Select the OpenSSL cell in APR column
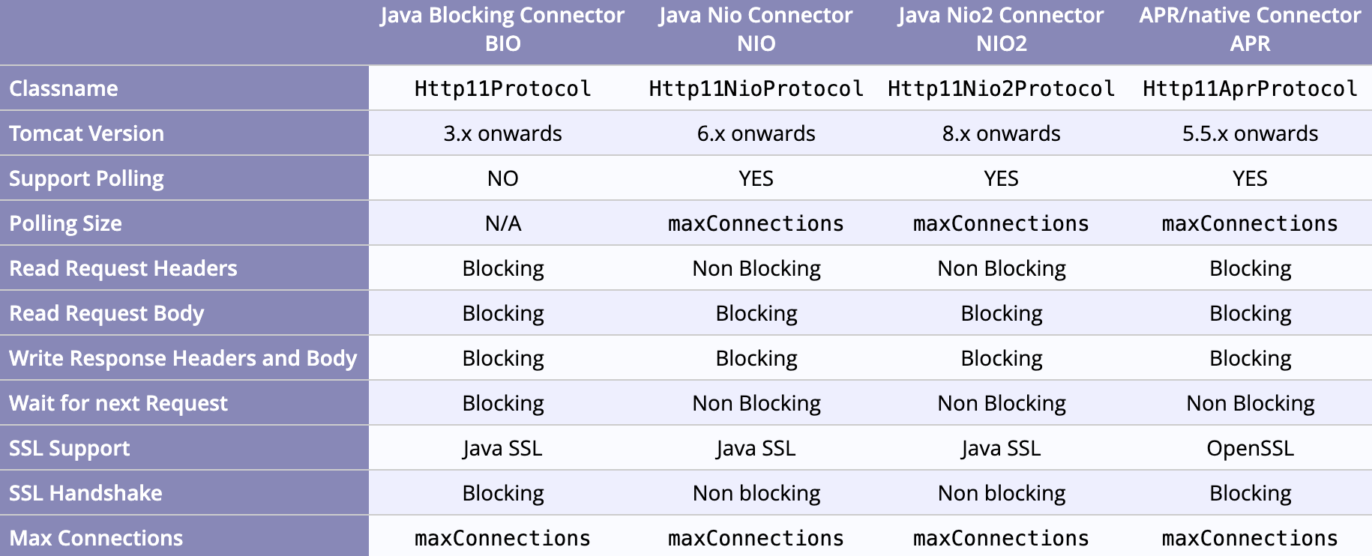The width and height of the screenshot is (1372, 556). click(x=1250, y=448)
